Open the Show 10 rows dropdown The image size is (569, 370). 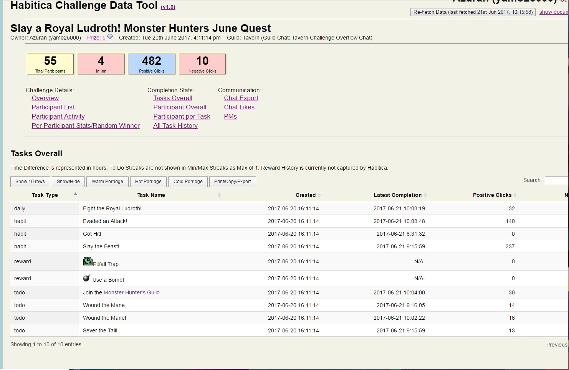click(x=30, y=182)
